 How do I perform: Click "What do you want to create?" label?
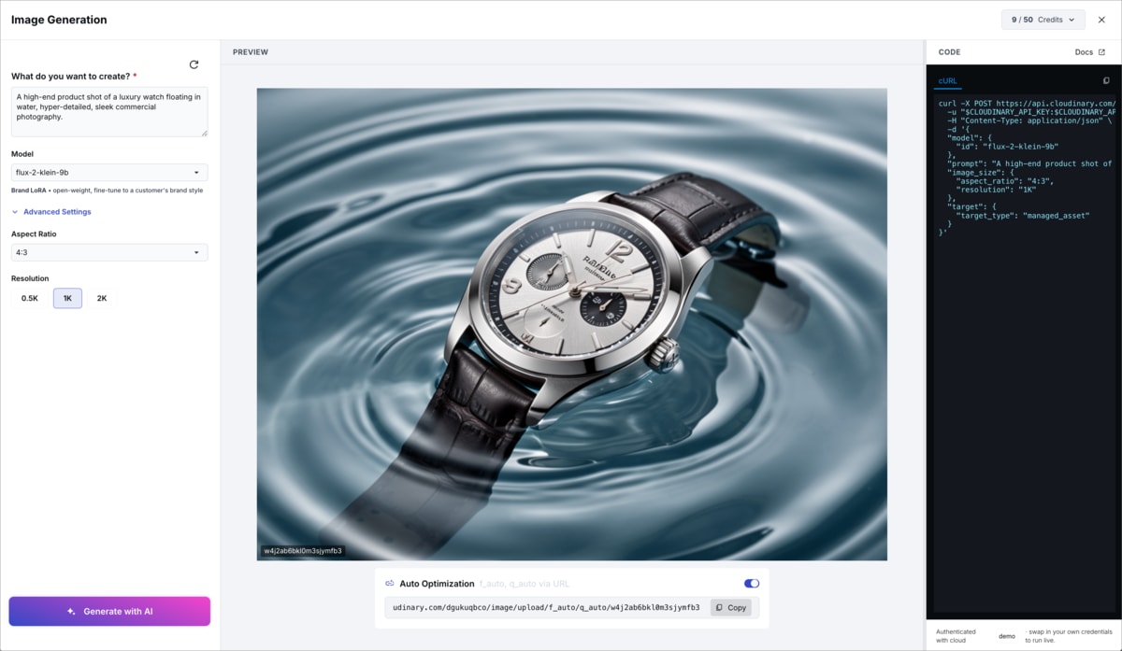[74, 77]
